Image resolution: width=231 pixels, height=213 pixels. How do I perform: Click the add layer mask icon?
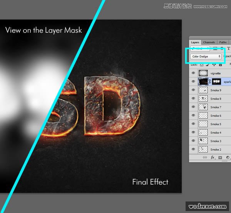[220, 158]
